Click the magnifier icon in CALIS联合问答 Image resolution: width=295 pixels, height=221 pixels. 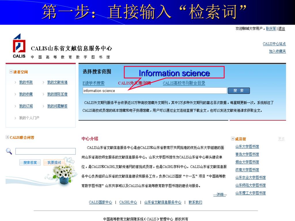pyautogui.click(x=9, y=151)
